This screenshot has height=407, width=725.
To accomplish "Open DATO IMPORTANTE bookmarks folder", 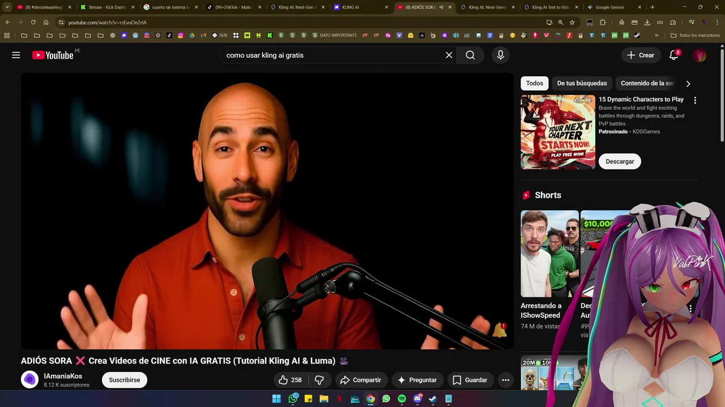I will (x=334, y=35).
